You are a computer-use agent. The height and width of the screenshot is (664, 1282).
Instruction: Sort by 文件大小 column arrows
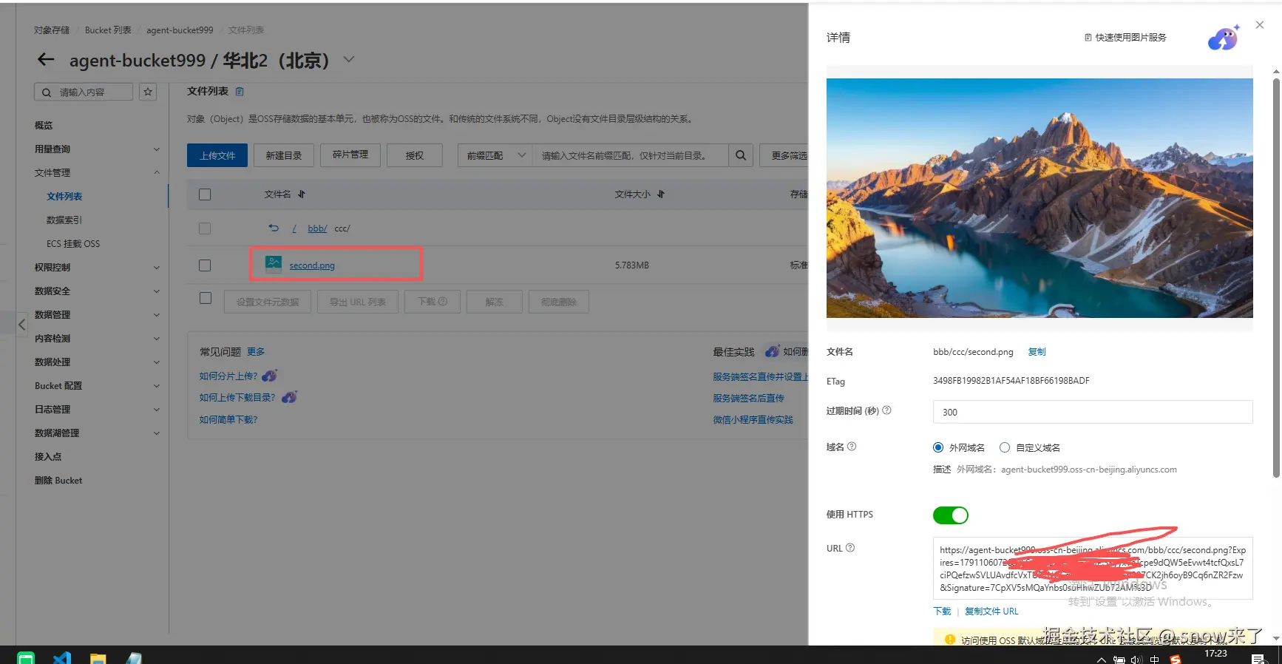(661, 194)
